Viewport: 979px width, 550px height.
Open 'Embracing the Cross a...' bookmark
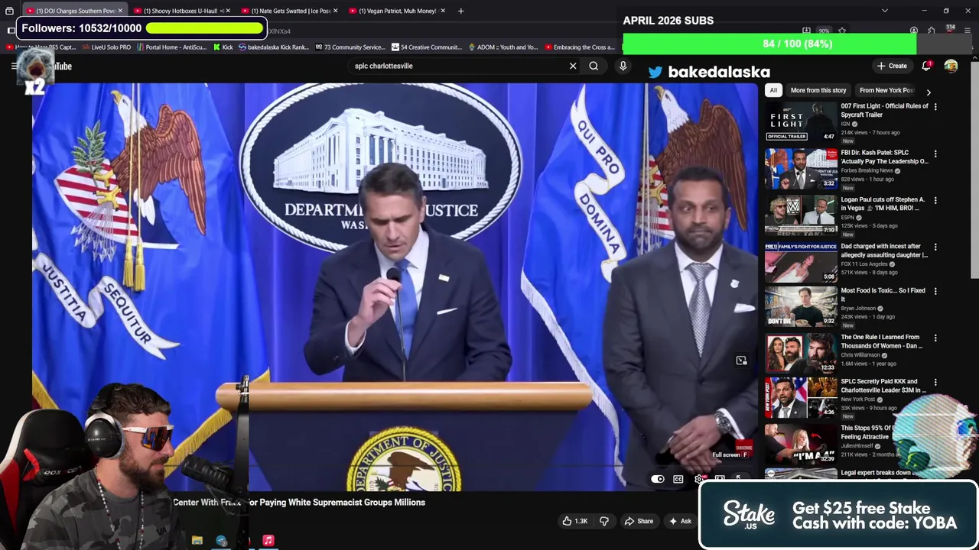[x=581, y=47]
